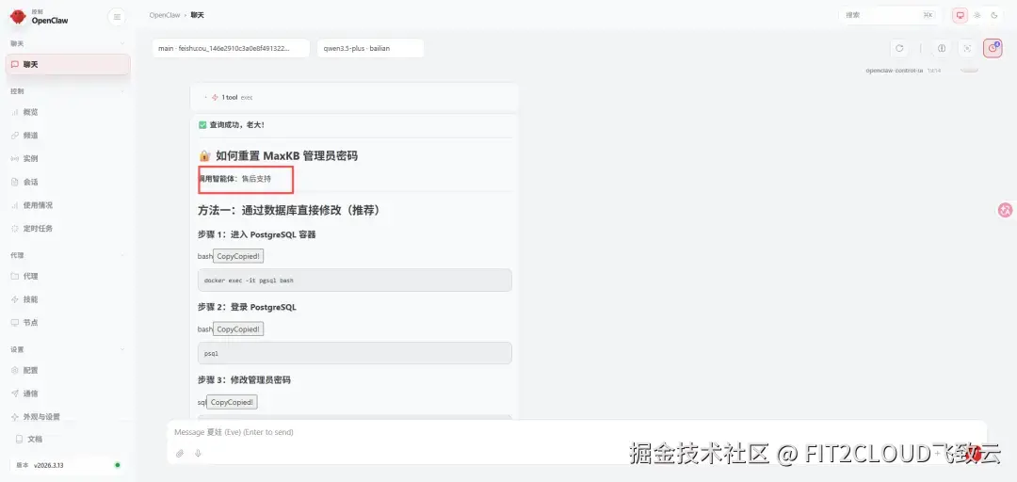Click the 售后支持 agent name text
Screen dimensions: 1017x482
tap(256, 179)
